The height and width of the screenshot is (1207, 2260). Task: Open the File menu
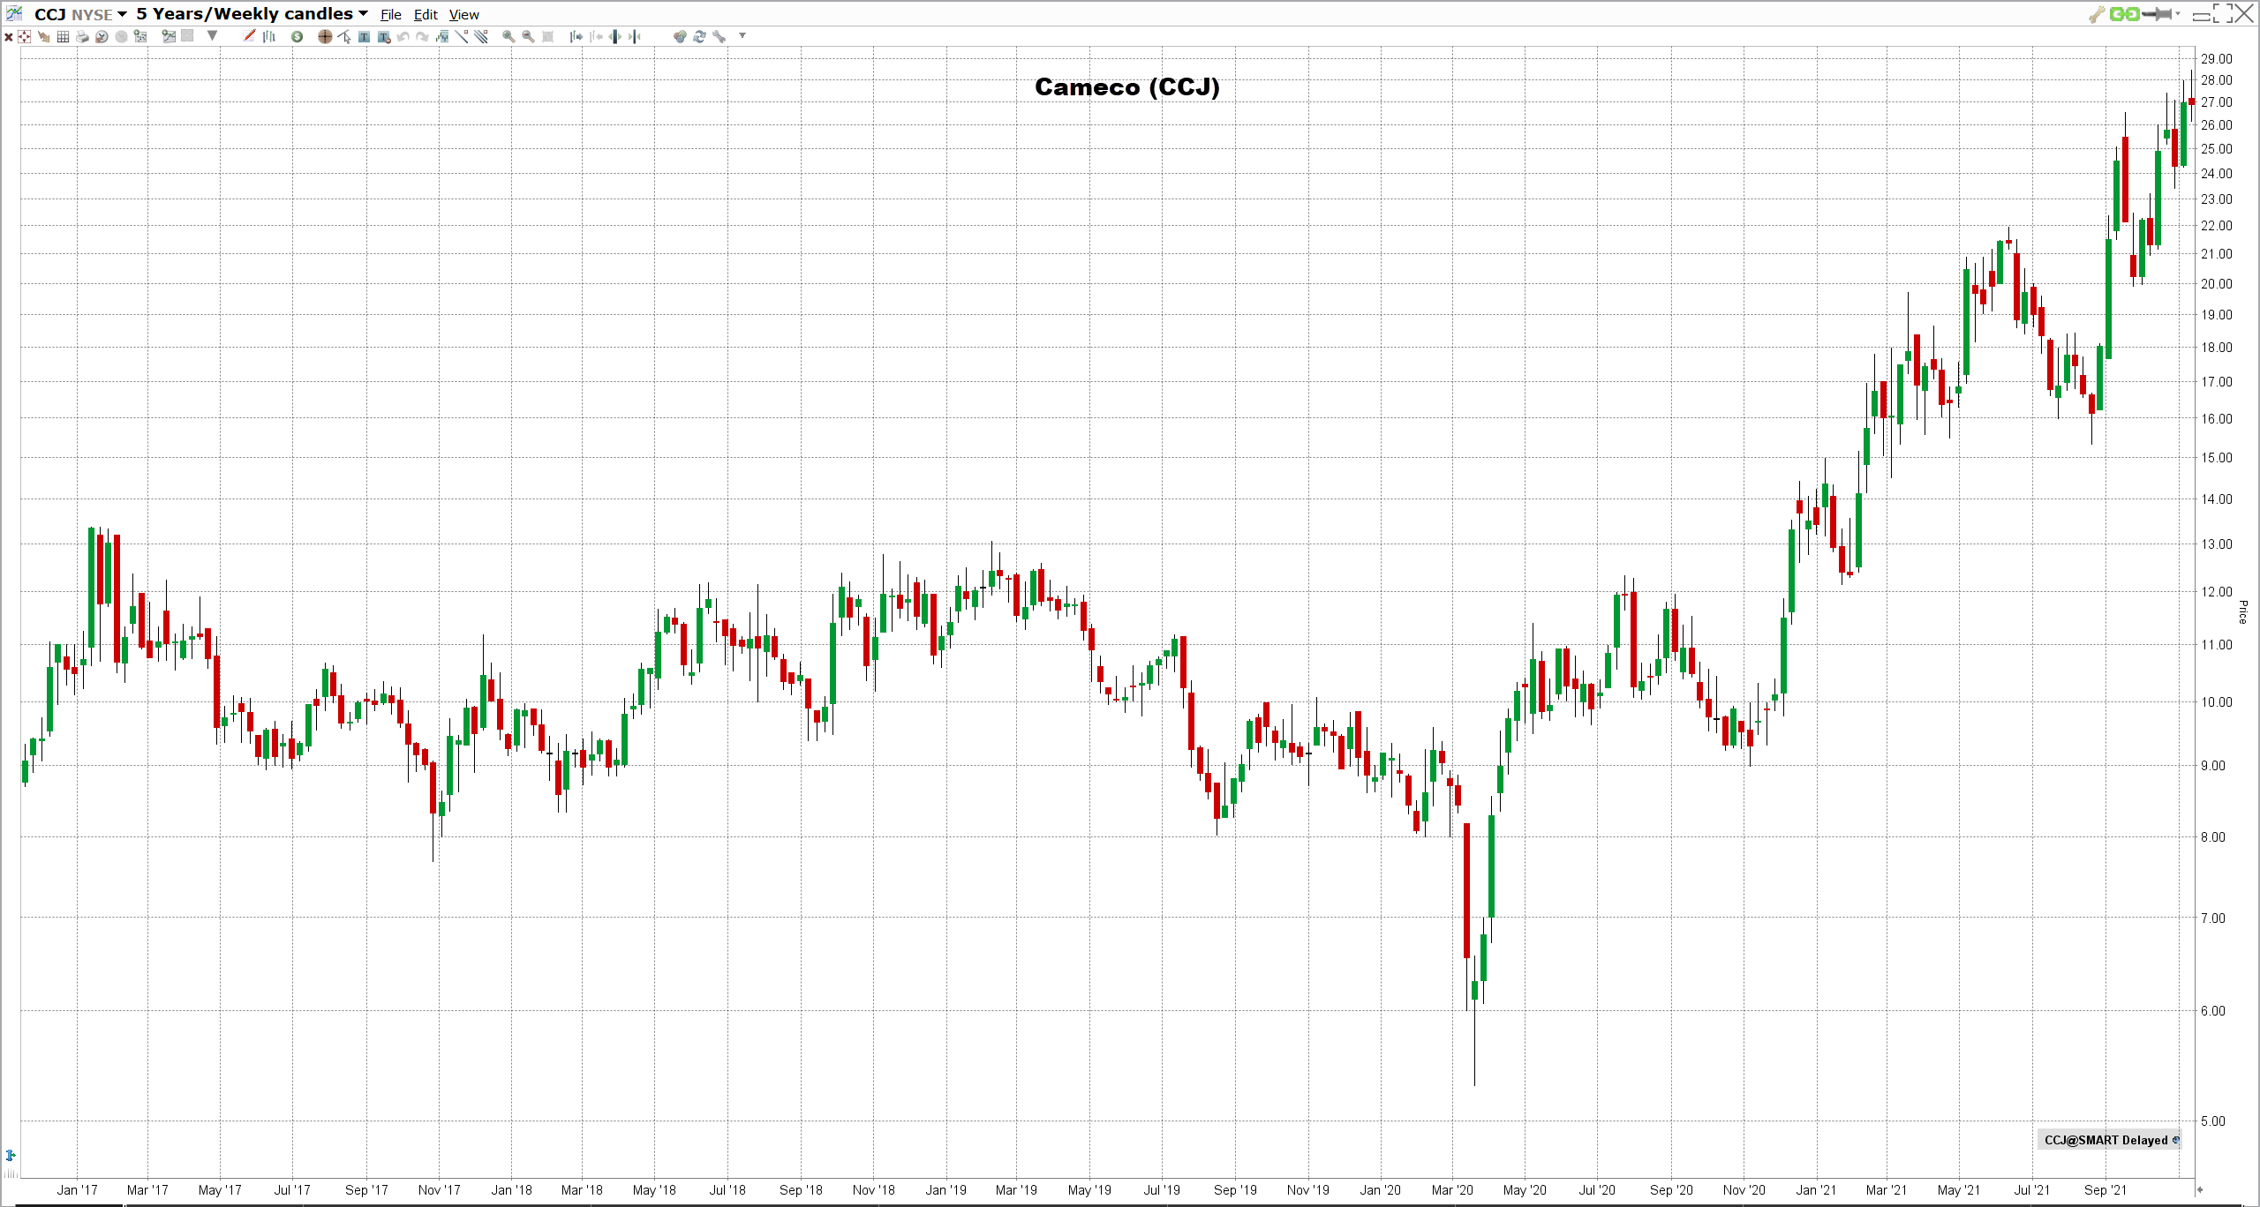(391, 15)
